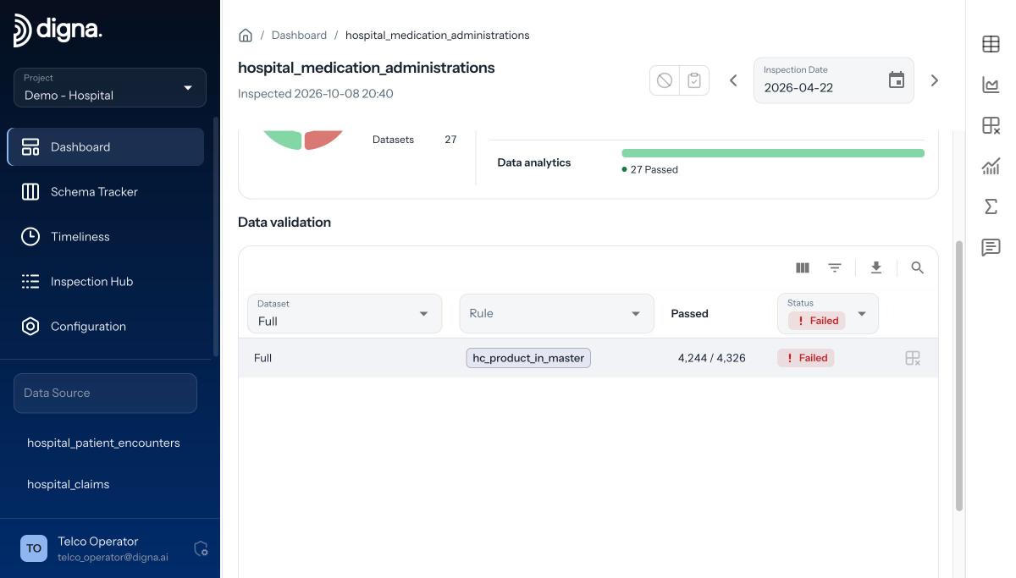Click the Data validation heading

click(x=284, y=223)
